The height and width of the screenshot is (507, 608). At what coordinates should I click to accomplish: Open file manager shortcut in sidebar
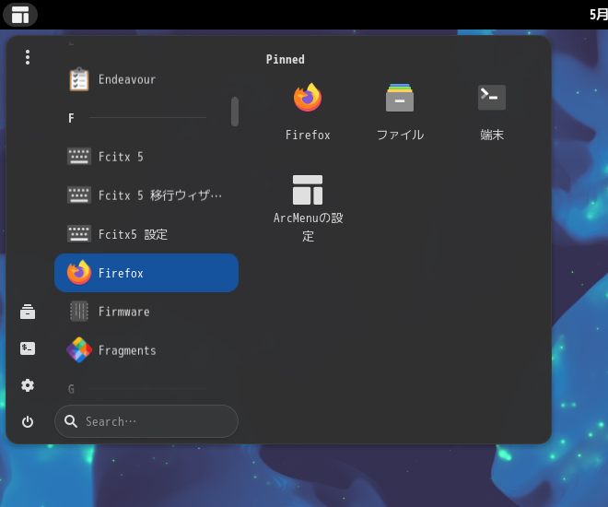pyautogui.click(x=28, y=312)
